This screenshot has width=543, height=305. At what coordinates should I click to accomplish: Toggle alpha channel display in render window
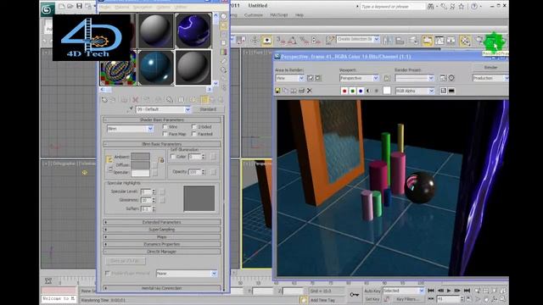(x=368, y=91)
